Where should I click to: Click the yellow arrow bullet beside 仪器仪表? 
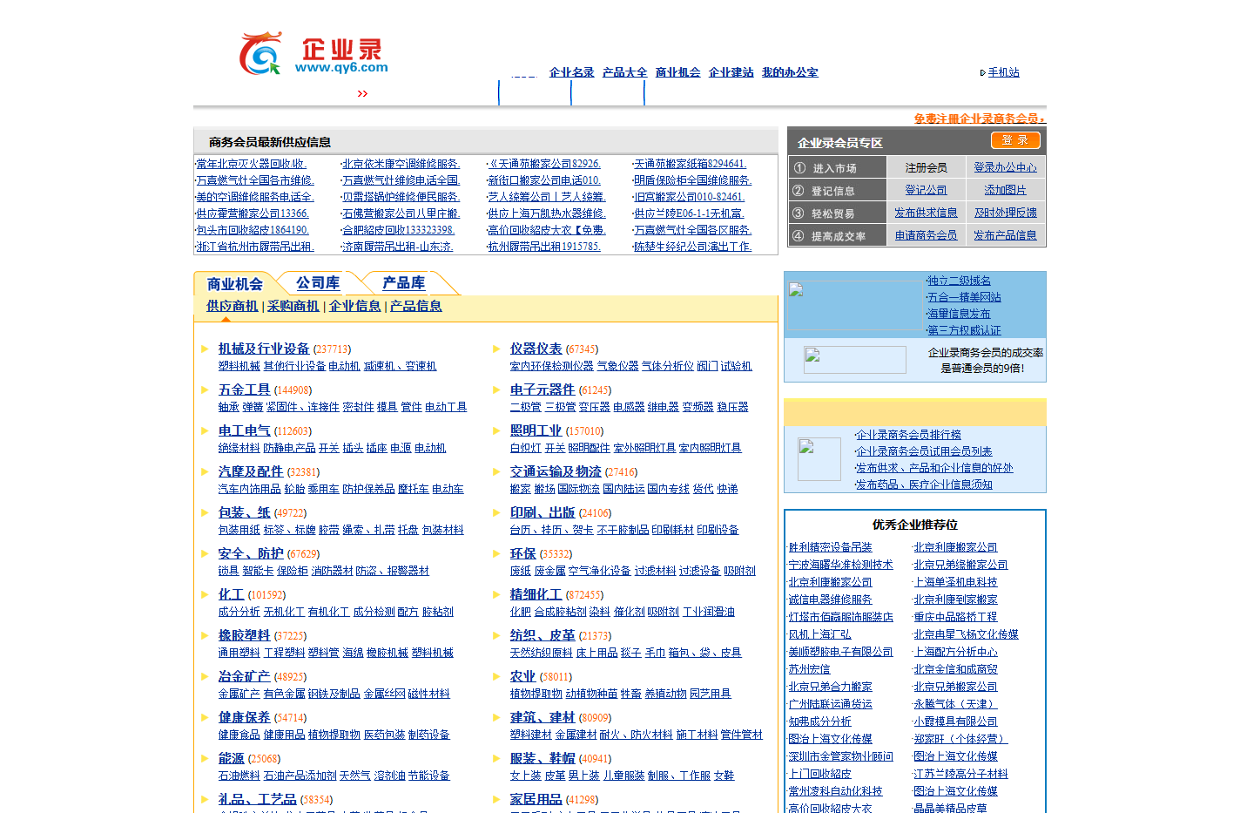pyautogui.click(x=496, y=349)
